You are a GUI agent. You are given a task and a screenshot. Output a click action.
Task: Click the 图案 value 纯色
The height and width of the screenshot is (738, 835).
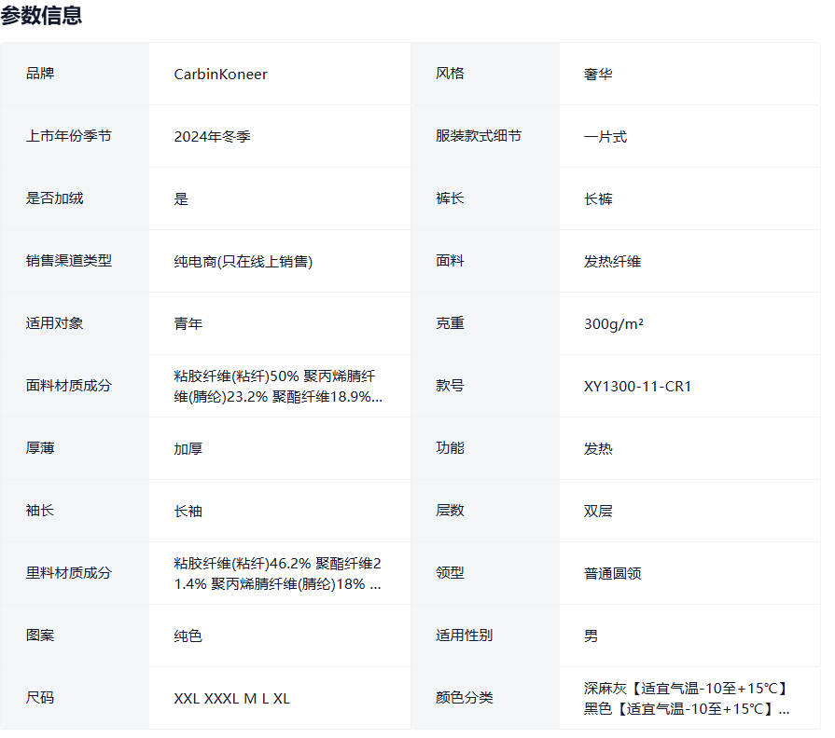coord(188,636)
